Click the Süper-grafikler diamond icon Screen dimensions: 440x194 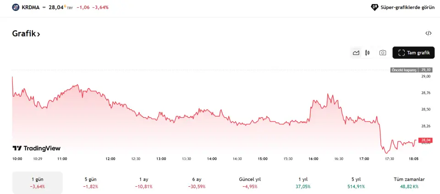click(x=374, y=7)
